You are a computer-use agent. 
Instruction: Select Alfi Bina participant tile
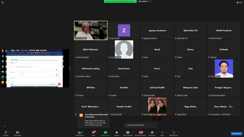91,88
